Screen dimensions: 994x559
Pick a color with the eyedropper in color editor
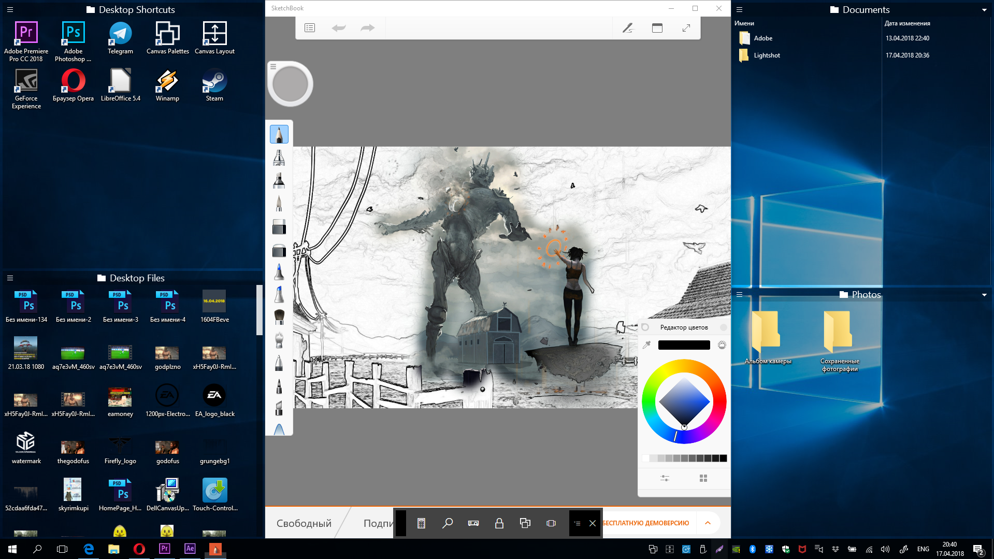point(646,345)
